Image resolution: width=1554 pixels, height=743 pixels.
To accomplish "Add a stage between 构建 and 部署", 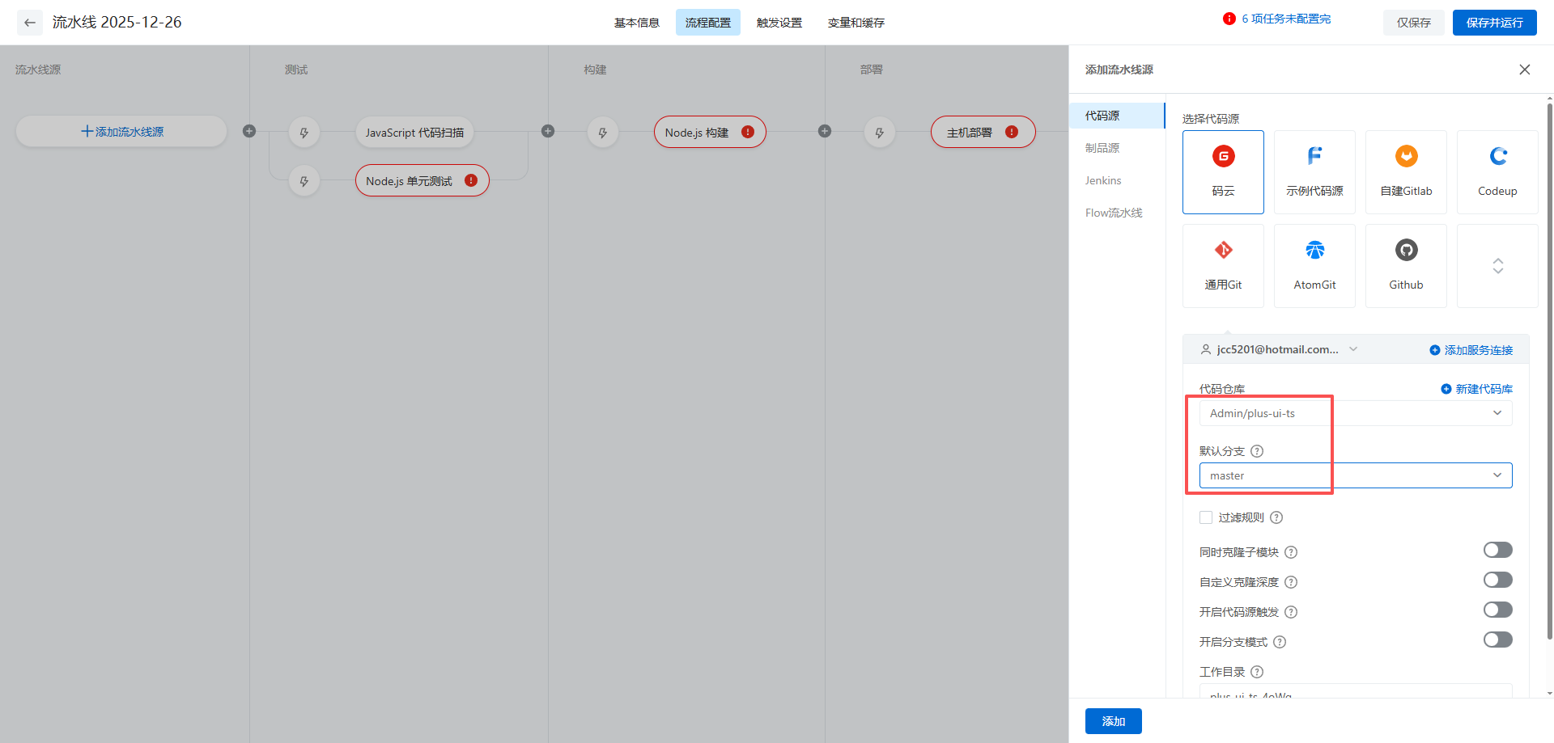I will 825,131.
